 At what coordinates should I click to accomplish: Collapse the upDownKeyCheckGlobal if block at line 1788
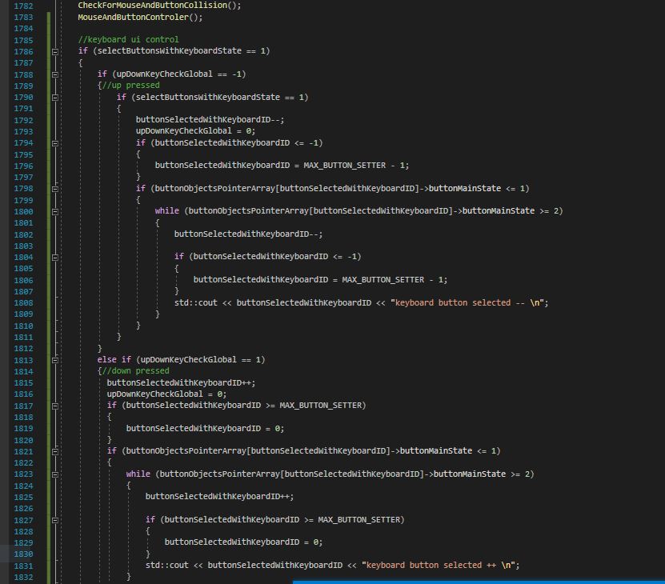click(55, 74)
